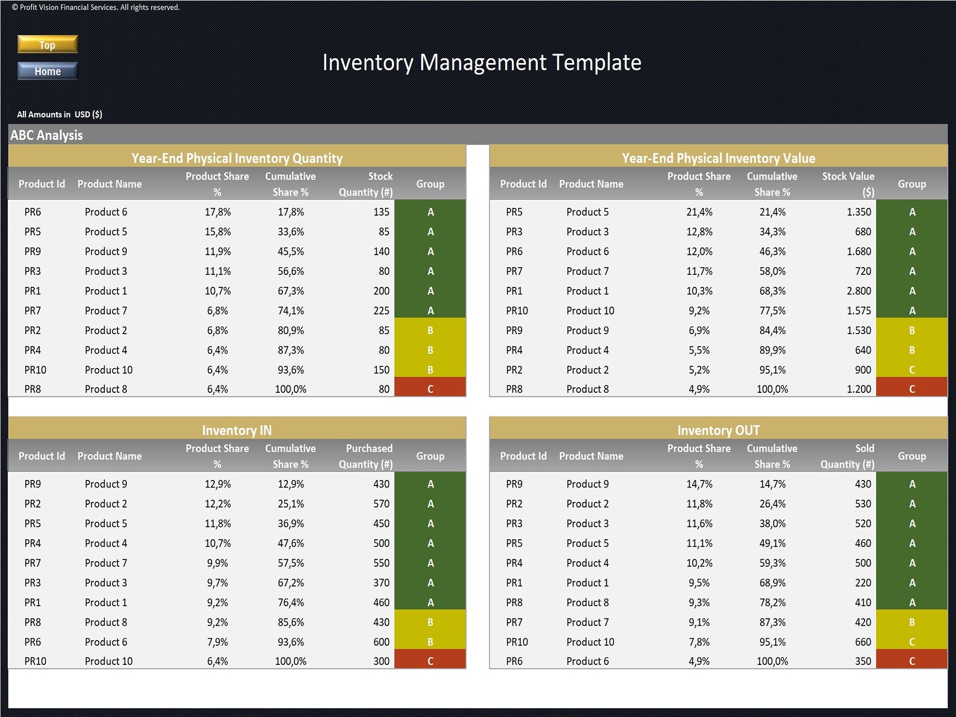The image size is (956, 717).
Task: Click the gold Top navigation button
Action: pyautogui.click(x=47, y=44)
